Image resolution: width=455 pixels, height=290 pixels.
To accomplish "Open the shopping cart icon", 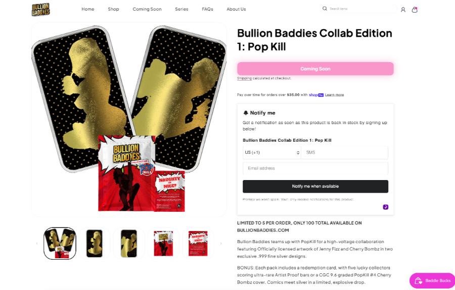I will click(415, 10).
